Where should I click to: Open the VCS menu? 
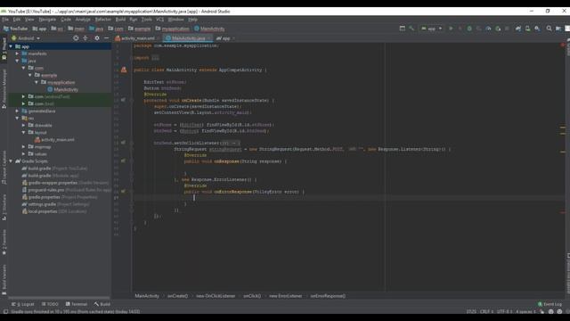(x=160, y=20)
